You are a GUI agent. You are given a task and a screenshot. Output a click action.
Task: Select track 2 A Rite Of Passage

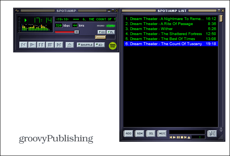coord(171,24)
